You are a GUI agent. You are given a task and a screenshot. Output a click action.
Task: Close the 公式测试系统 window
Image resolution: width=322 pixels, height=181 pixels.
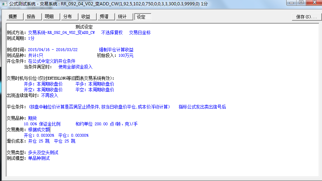point(313,3)
